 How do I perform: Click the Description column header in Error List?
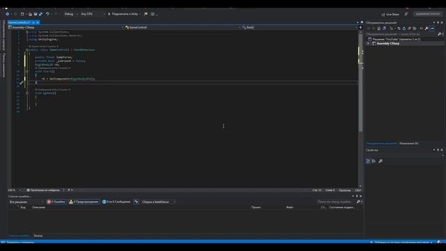(39, 208)
